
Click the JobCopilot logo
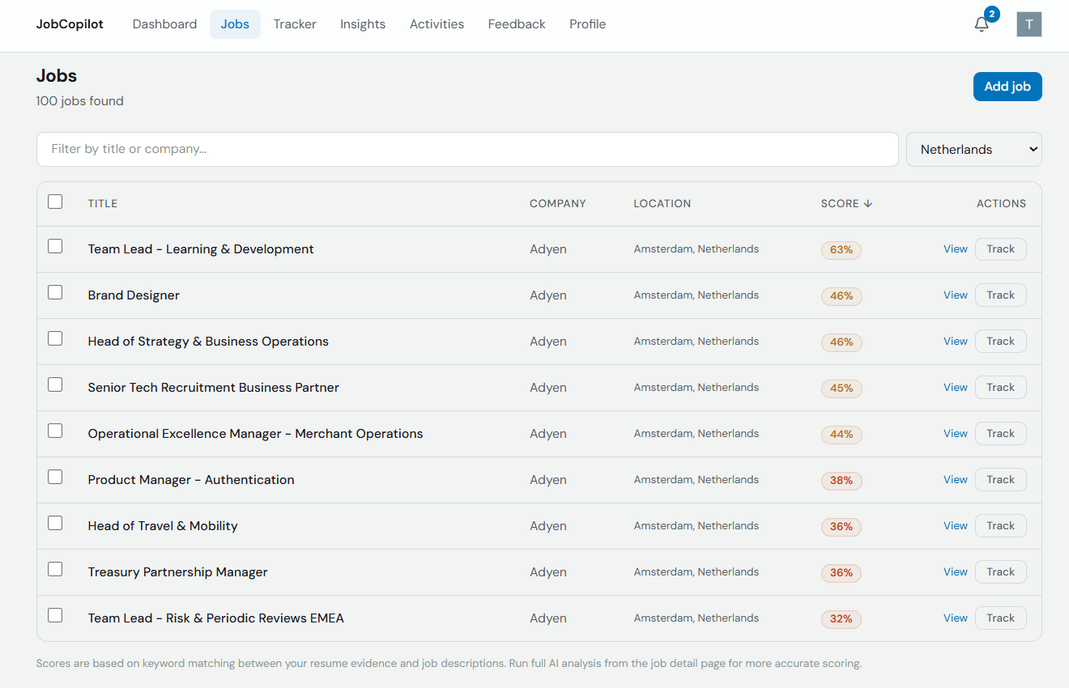pyautogui.click(x=70, y=24)
